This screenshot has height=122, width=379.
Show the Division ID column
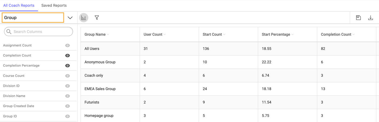67,86
